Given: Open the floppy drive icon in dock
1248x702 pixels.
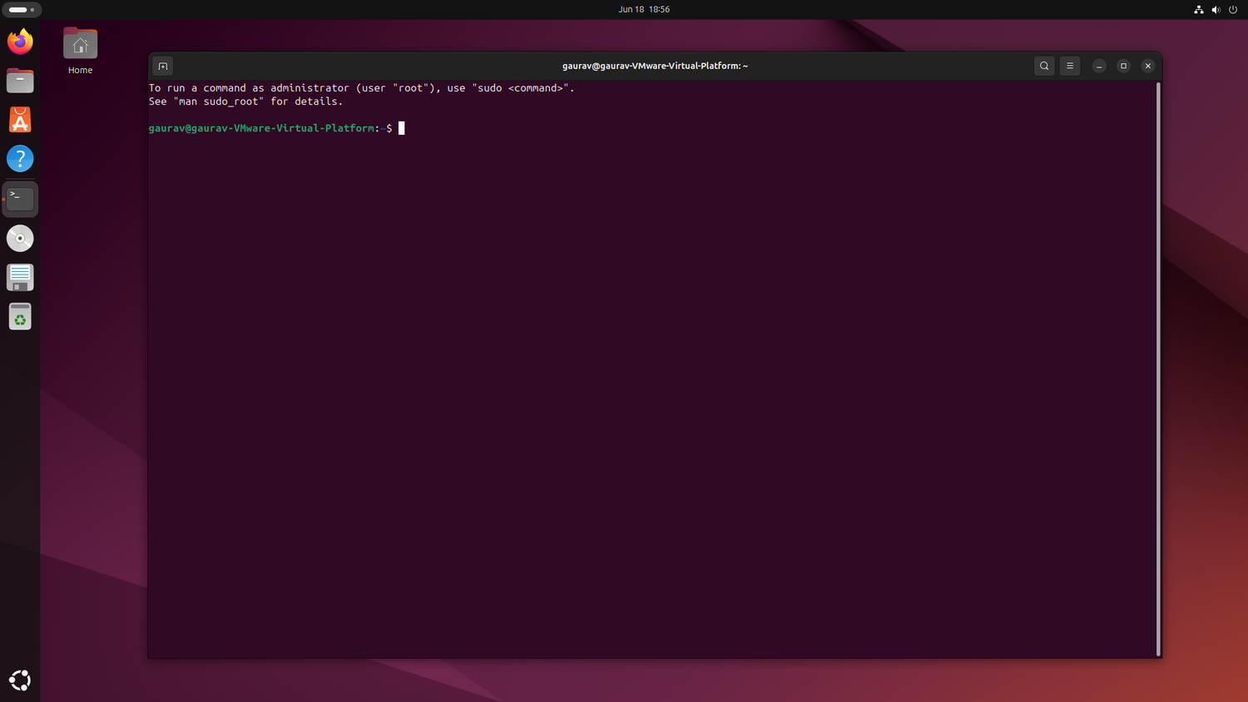Looking at the screenshot, I should point(20,277).
